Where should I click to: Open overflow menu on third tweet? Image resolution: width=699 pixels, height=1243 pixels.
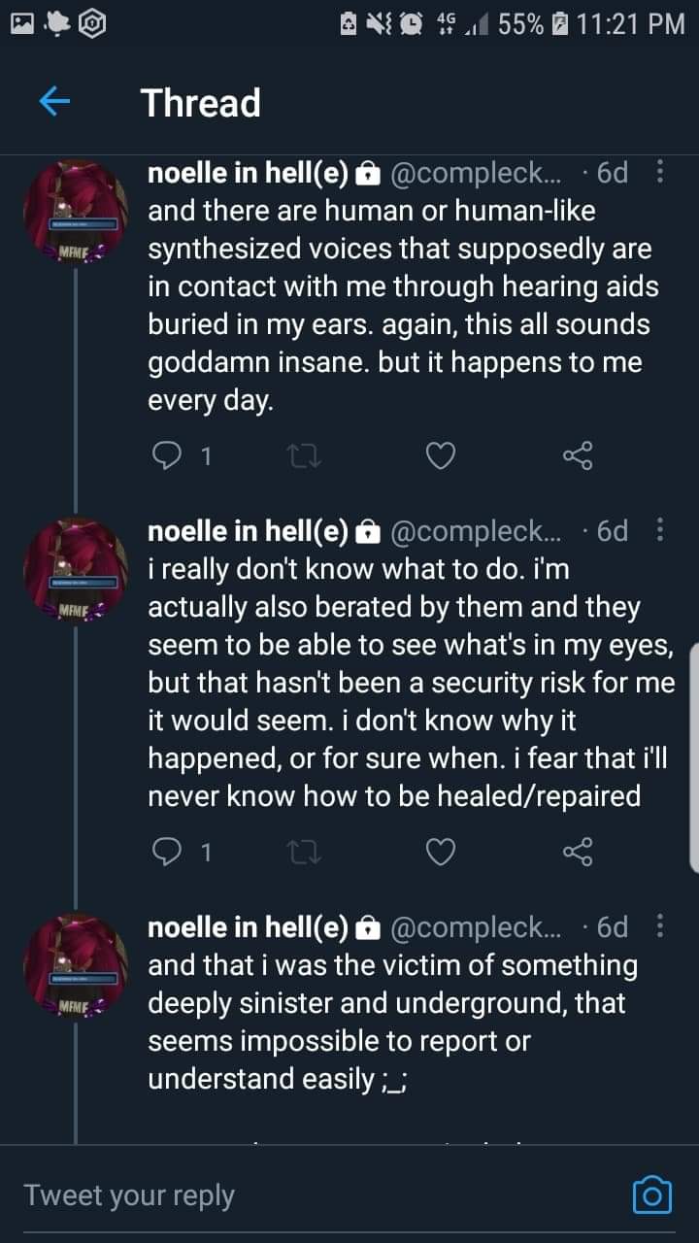(661, 927)
